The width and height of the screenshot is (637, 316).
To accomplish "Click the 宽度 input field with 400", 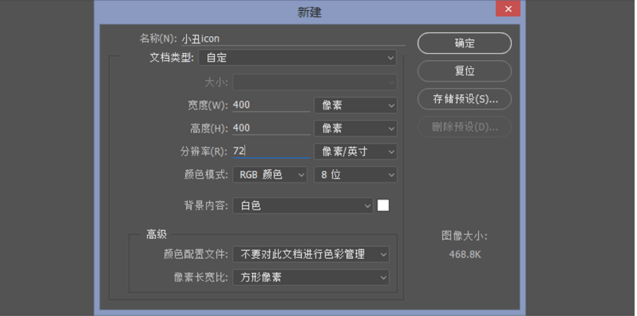I will [x=271, y=105].
